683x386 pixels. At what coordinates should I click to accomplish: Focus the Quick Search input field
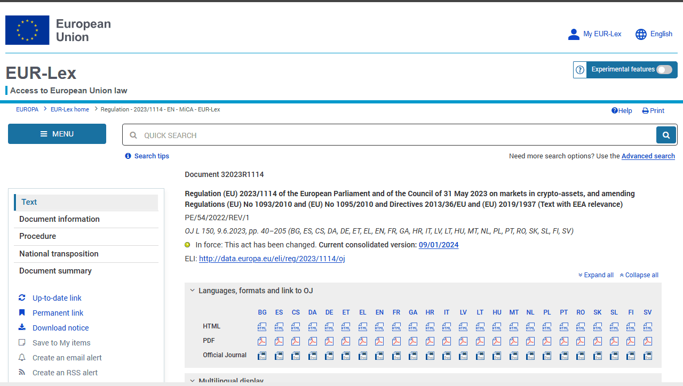[x=390, y=135]
